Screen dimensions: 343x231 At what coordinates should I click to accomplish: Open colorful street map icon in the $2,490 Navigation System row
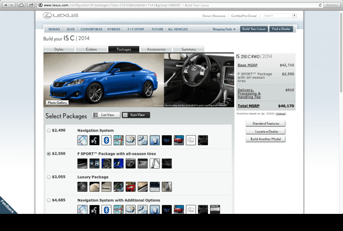118,140
